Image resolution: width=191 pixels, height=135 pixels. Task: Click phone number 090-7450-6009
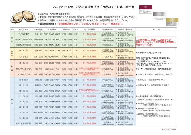pyautogui.click(x=52, y=96)
